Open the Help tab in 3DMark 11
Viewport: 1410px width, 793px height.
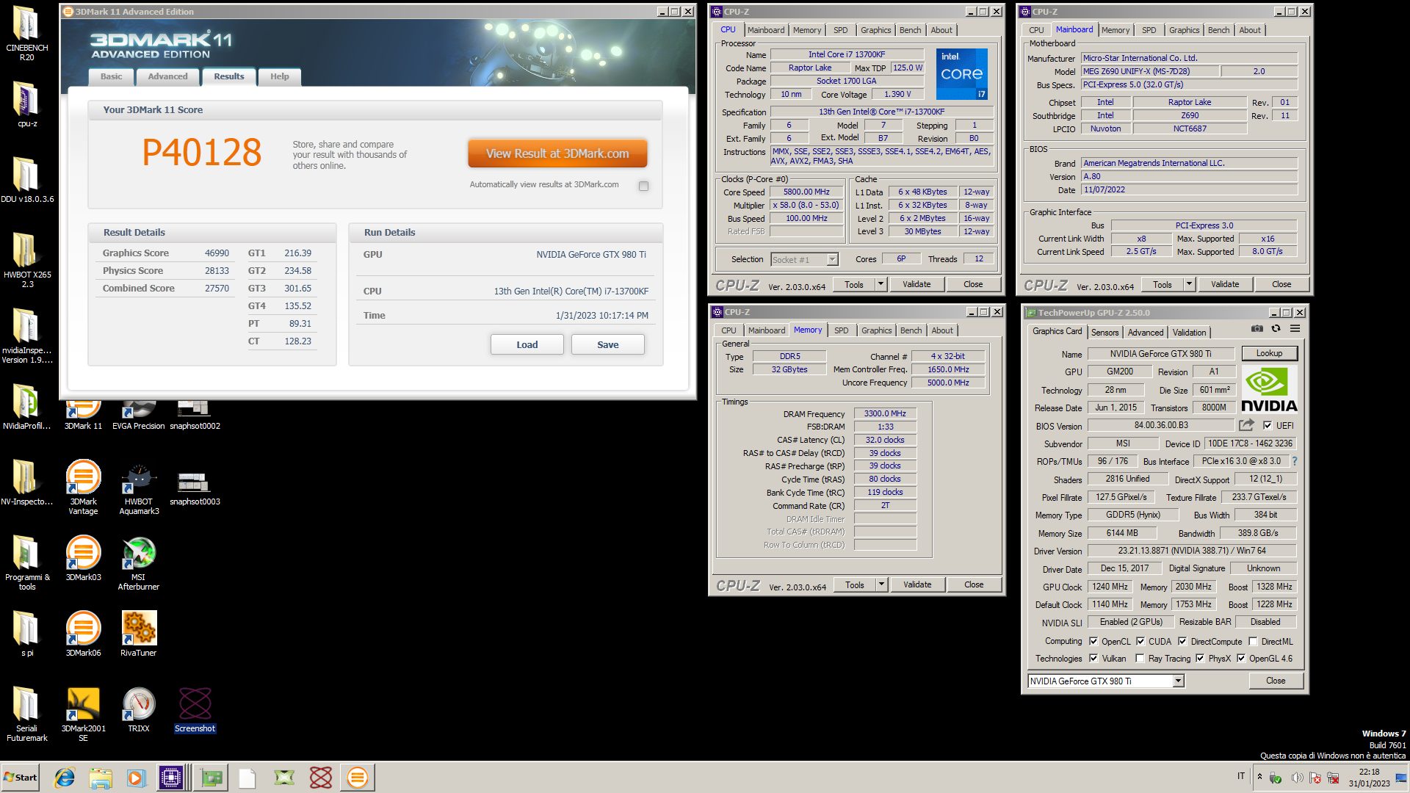click(279, 76)
